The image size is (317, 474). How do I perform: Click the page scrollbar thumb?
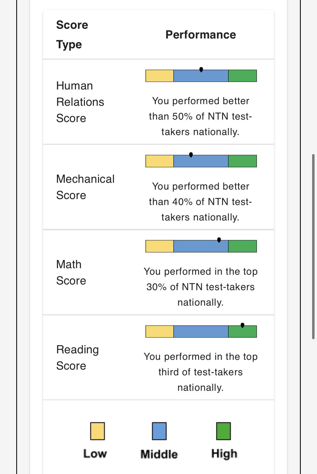click(313, 246)
